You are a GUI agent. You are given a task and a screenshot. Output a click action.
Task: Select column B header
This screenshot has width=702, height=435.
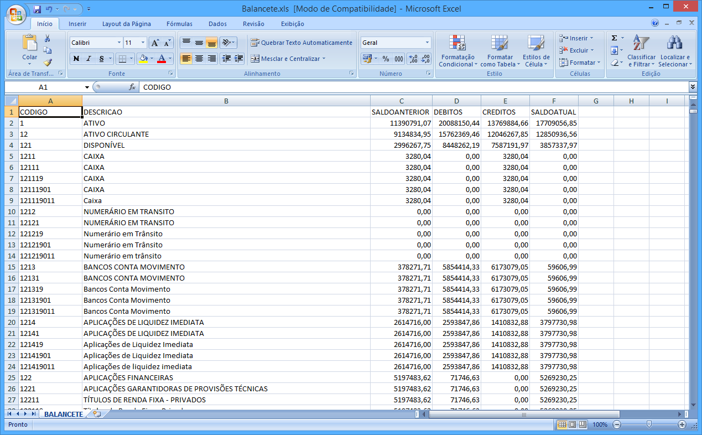(x=226, y=101)
